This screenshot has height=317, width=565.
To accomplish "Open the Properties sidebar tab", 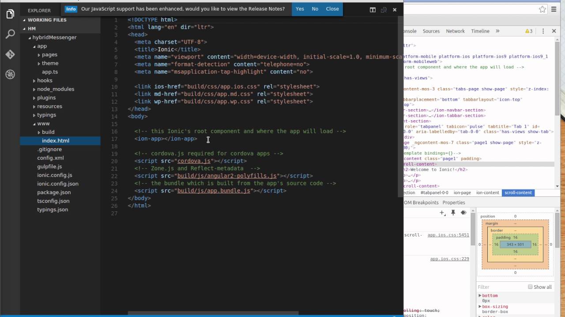I will [454, 203].
